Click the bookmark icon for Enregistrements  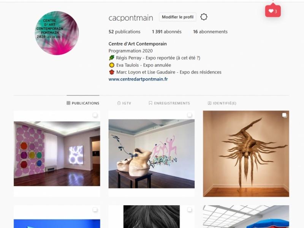click(150, 103)
